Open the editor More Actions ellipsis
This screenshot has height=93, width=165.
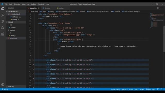(x=162, y=8)
